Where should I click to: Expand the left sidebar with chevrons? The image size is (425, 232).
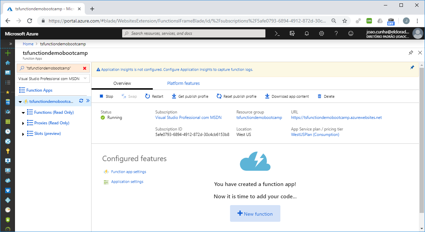[10, 44]
